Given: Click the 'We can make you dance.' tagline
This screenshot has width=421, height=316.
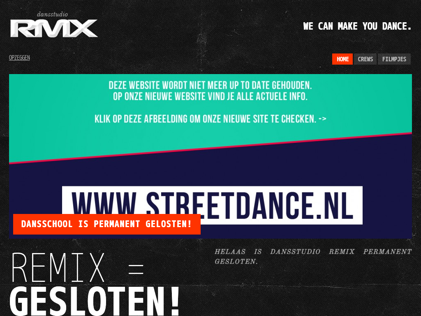Looking at the screenshot, I should pos(357,26).
